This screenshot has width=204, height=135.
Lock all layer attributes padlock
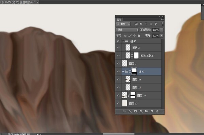139,35
